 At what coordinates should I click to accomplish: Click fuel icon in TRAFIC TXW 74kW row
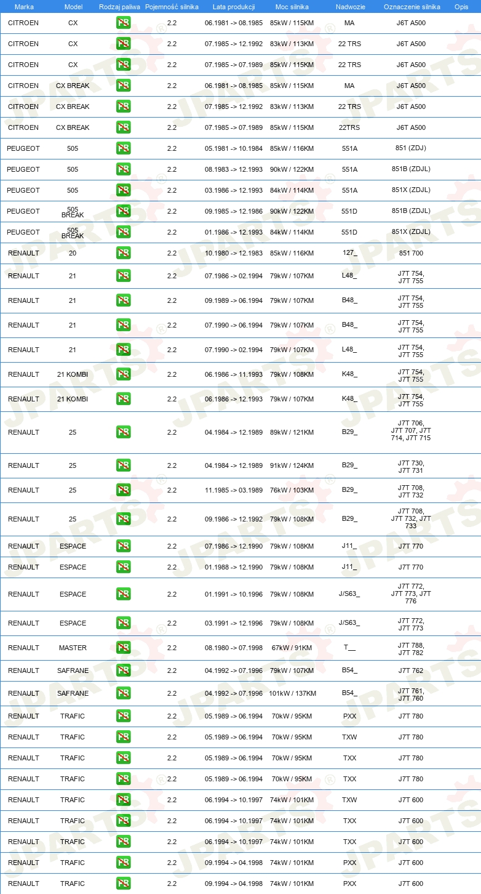pos(123,800)
